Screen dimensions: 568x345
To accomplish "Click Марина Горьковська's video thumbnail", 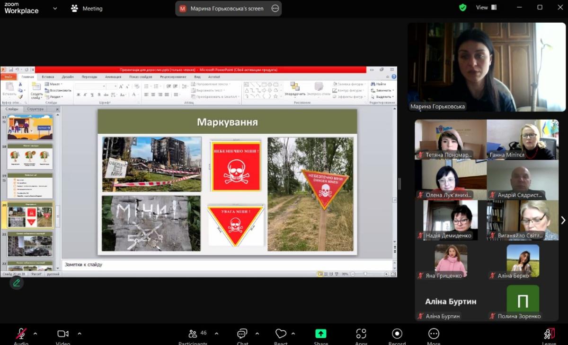I will 487,67.
